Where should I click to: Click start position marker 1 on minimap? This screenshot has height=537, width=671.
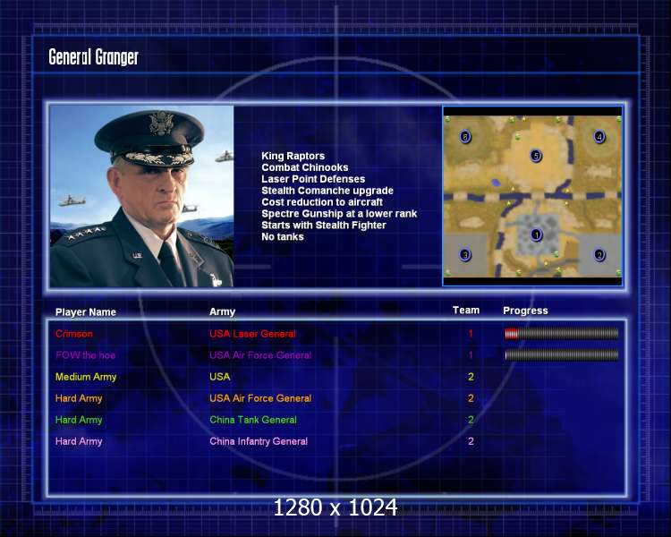(x=536, y=234)
